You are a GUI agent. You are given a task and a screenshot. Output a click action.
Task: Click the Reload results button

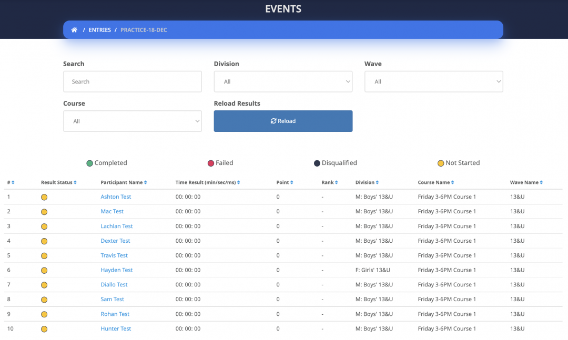point(283,121)
